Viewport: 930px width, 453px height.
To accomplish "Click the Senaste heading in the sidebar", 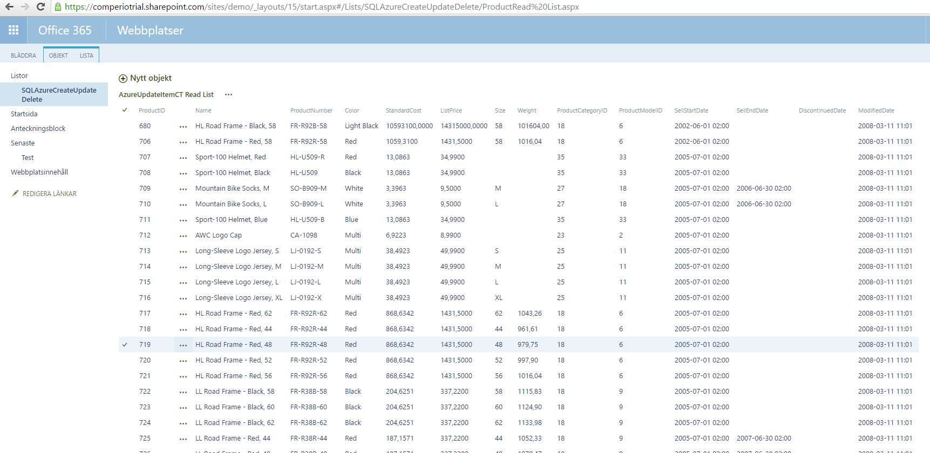I will pos(23,143).
